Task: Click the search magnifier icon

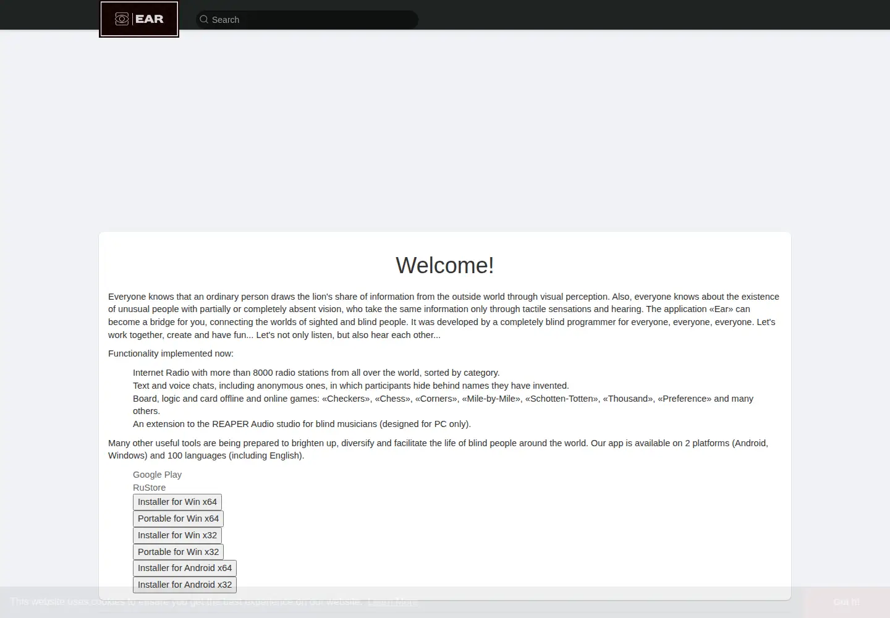Action: (204, 20)
